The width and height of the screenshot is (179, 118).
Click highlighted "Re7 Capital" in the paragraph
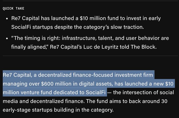pos(16,75)
